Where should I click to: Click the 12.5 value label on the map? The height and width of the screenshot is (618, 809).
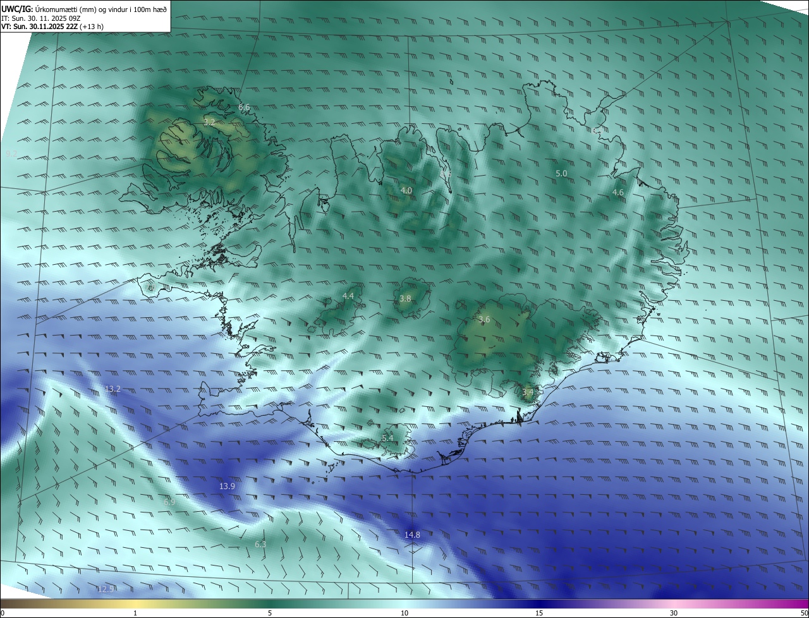click(106, 589)
